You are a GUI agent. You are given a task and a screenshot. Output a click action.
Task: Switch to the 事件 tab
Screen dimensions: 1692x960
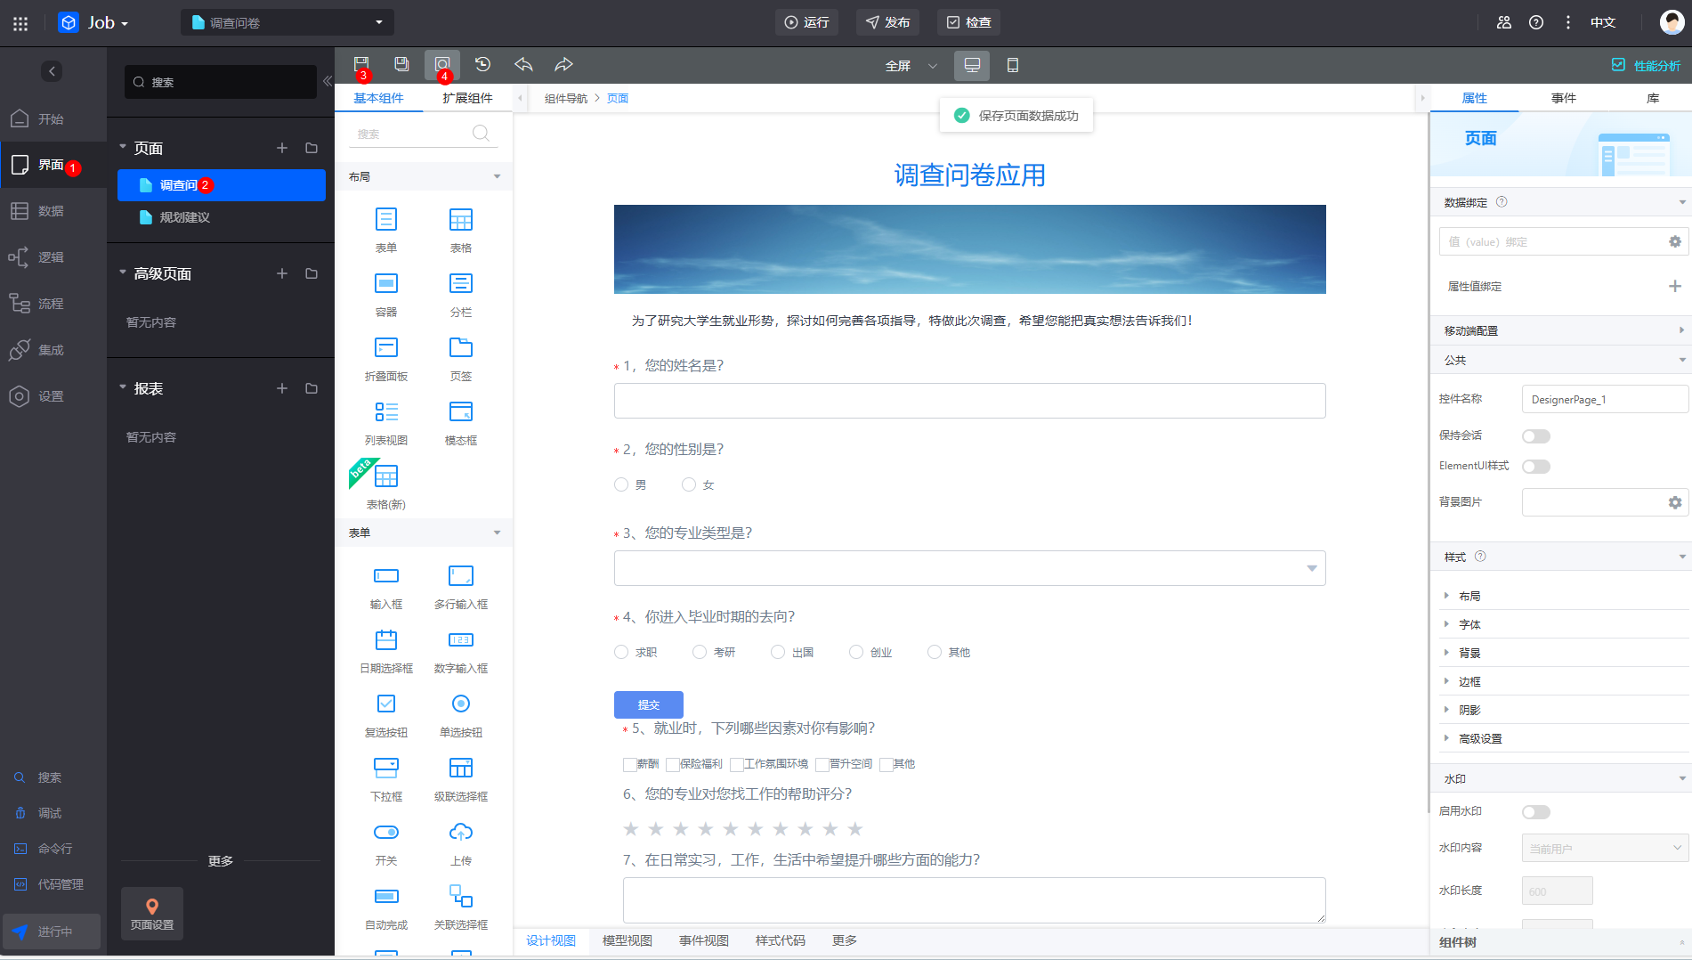point(1564,98)
